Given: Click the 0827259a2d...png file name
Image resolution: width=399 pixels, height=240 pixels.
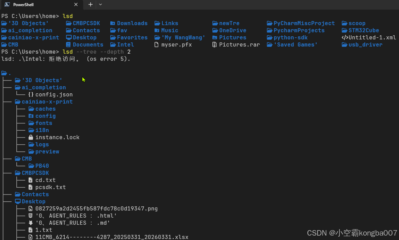Looking at the screenshot, I should click(96, 208).
